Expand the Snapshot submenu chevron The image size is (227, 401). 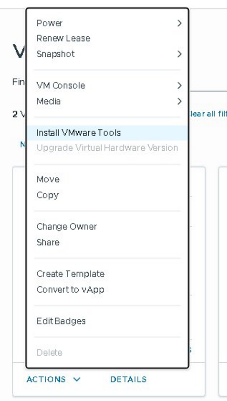coord(179,54)
